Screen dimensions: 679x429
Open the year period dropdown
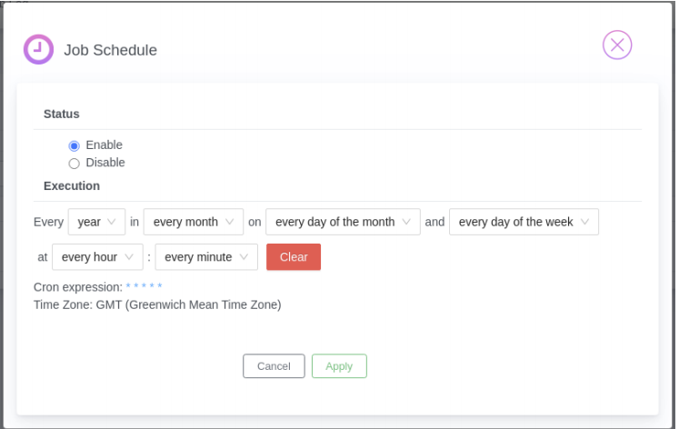(x=96, y=222)
